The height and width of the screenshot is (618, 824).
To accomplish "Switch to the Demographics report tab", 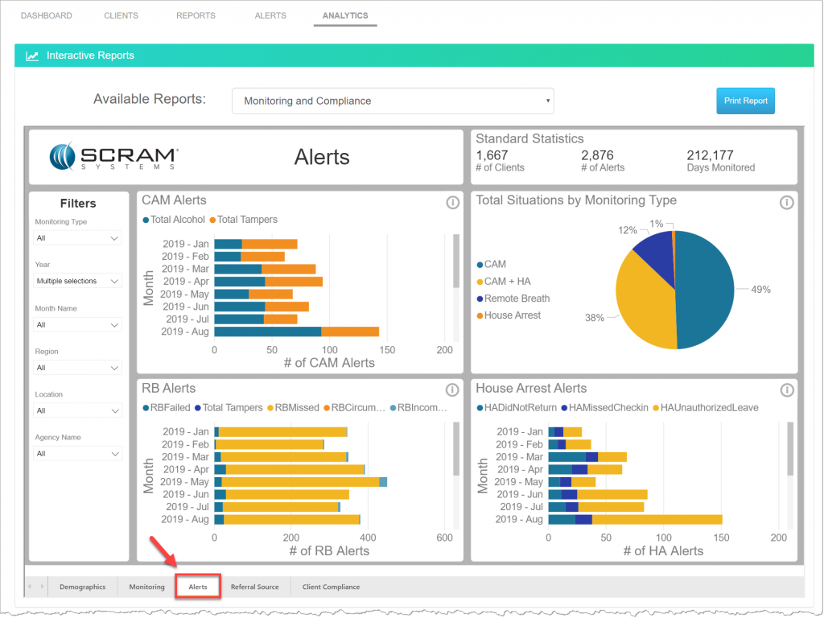I will (x=83, y=587).
